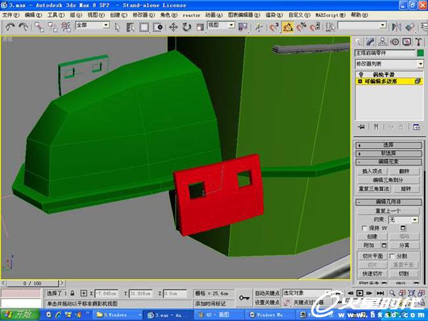Viewport: 428px width, 321px height.
Task: Toggle the selection lock icon
Action: coord(72,293)
